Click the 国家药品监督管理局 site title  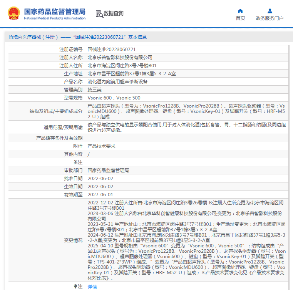(55, 12)
